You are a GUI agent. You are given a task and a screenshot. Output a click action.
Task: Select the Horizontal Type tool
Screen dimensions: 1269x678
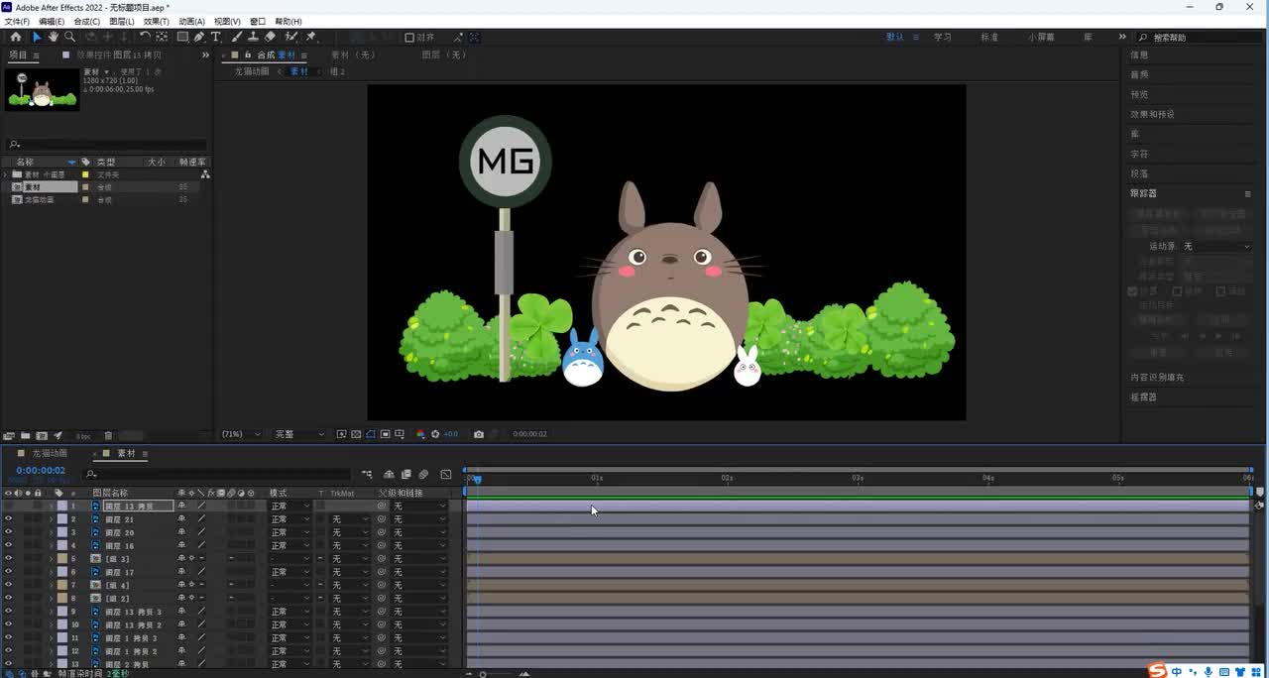click(x=215, y=37)
